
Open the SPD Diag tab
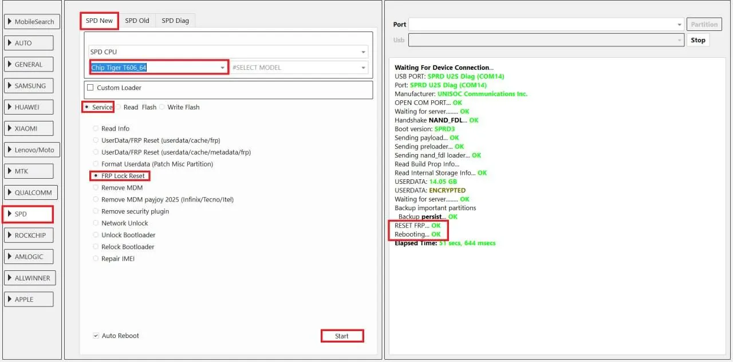tap(175, 21)
